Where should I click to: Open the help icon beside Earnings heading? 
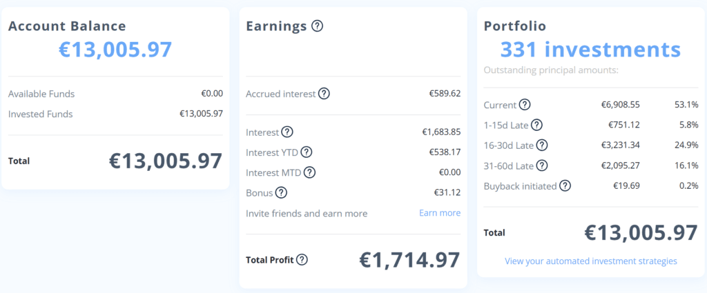318,26
